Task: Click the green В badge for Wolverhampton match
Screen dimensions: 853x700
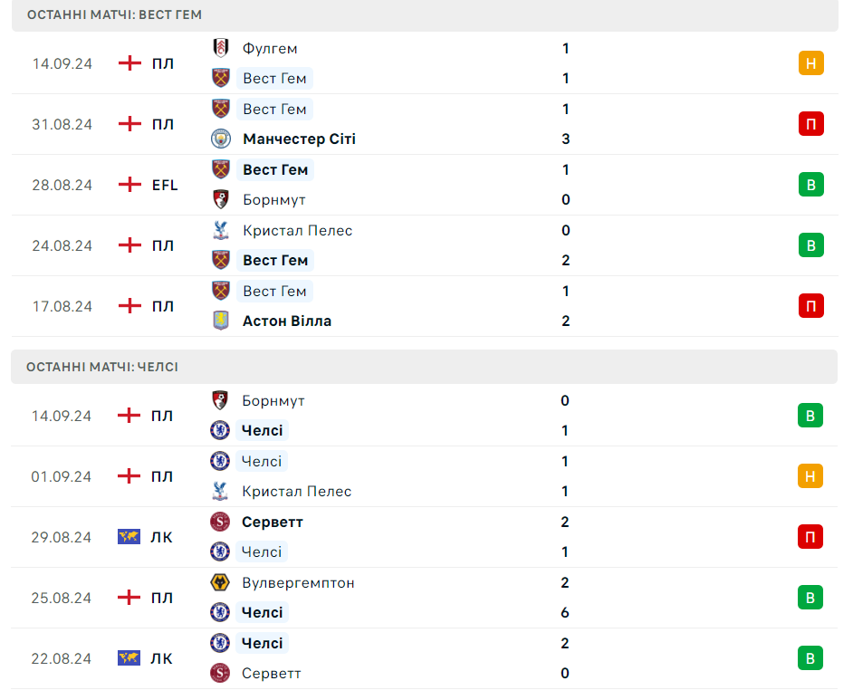Action: coord(810,597)
